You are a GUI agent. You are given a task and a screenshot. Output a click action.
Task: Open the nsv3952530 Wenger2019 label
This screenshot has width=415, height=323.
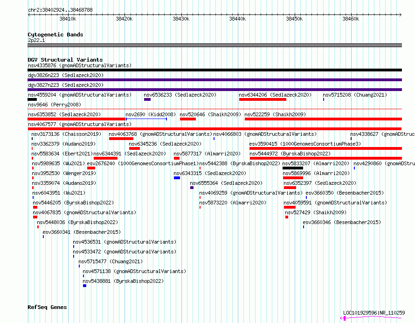[x=64, y=173]
